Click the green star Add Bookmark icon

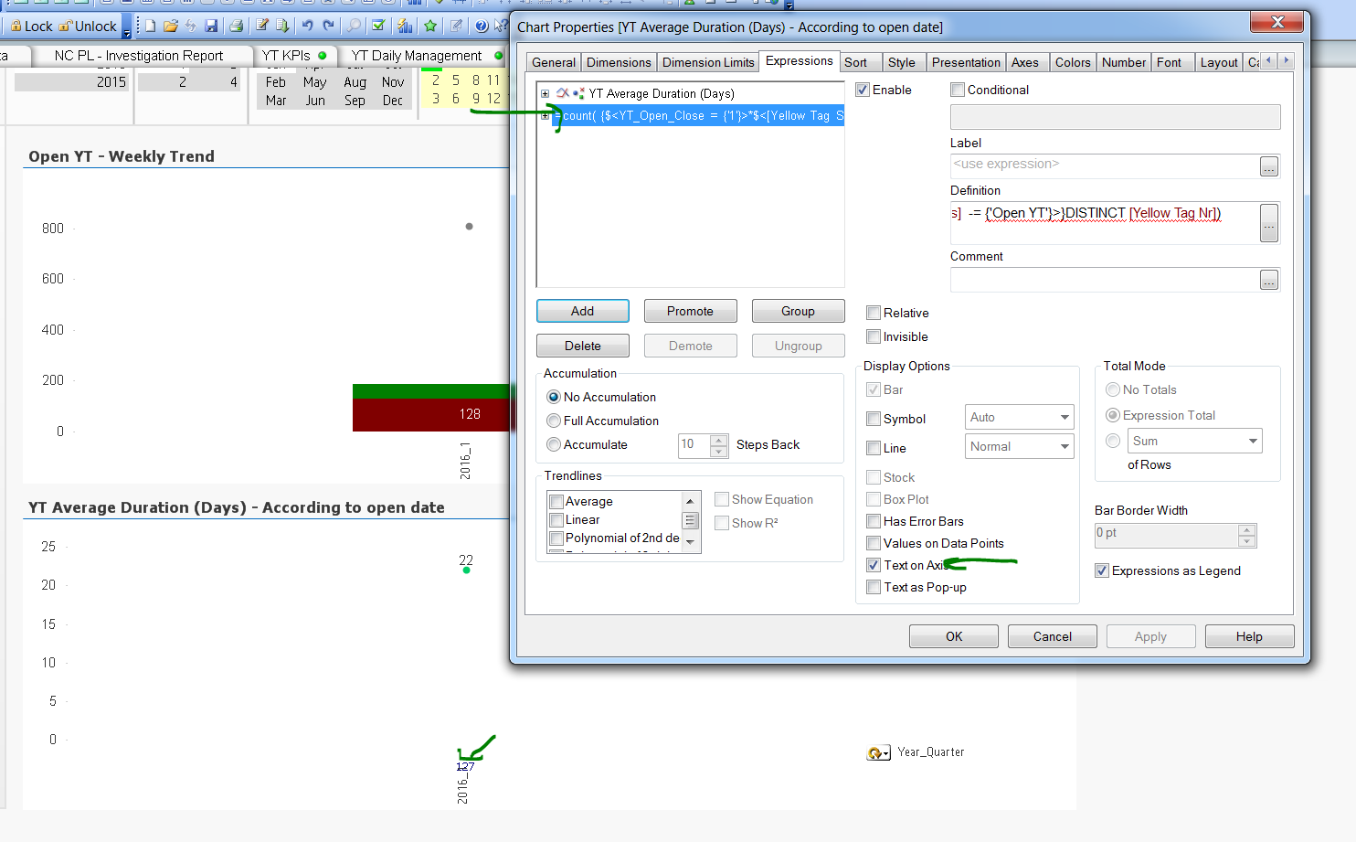(430, 26)
